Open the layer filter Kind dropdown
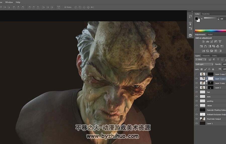The height and width of the screenshot is (144, 226). (x=201, y=60)
